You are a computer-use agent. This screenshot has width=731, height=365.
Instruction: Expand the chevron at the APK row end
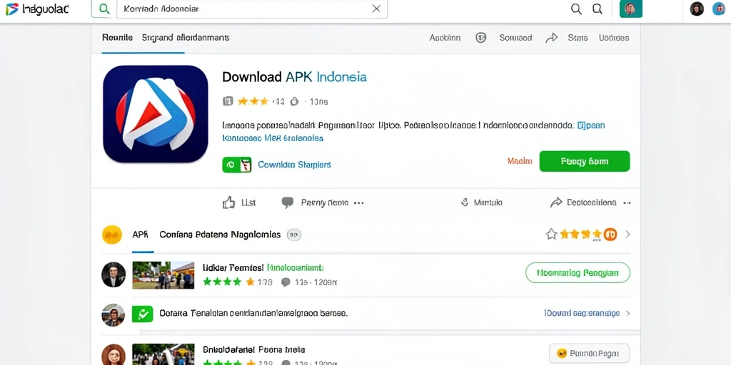click(627, 234)
